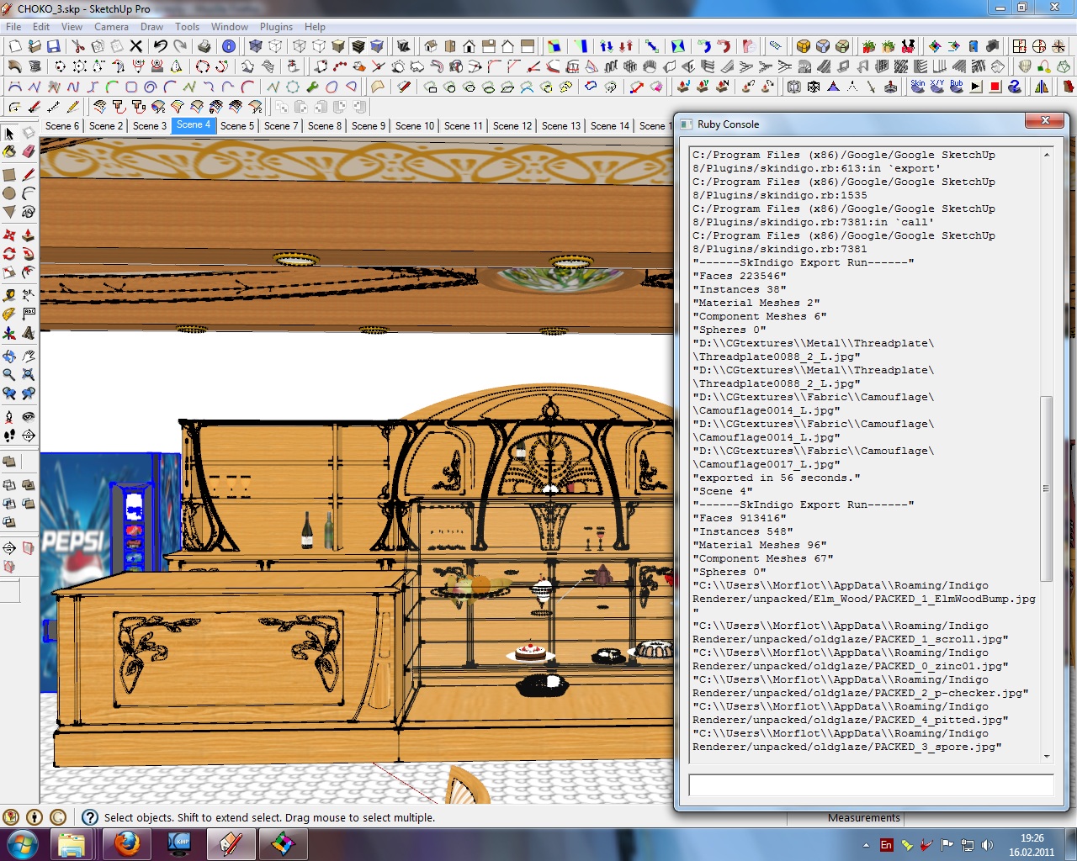Activate the Walk footprints tool

click(x=9, y=436)
